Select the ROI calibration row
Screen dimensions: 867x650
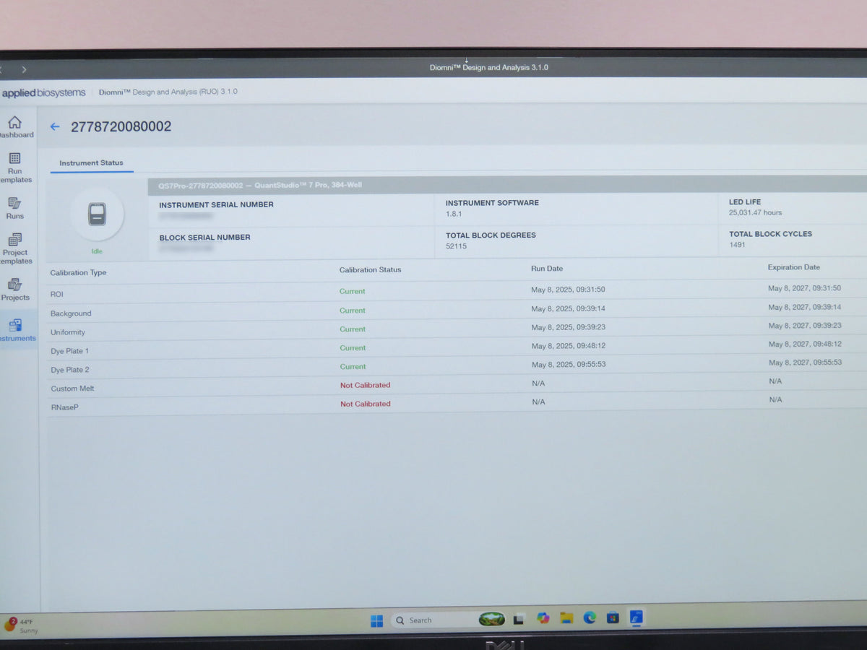coord(457,292)
